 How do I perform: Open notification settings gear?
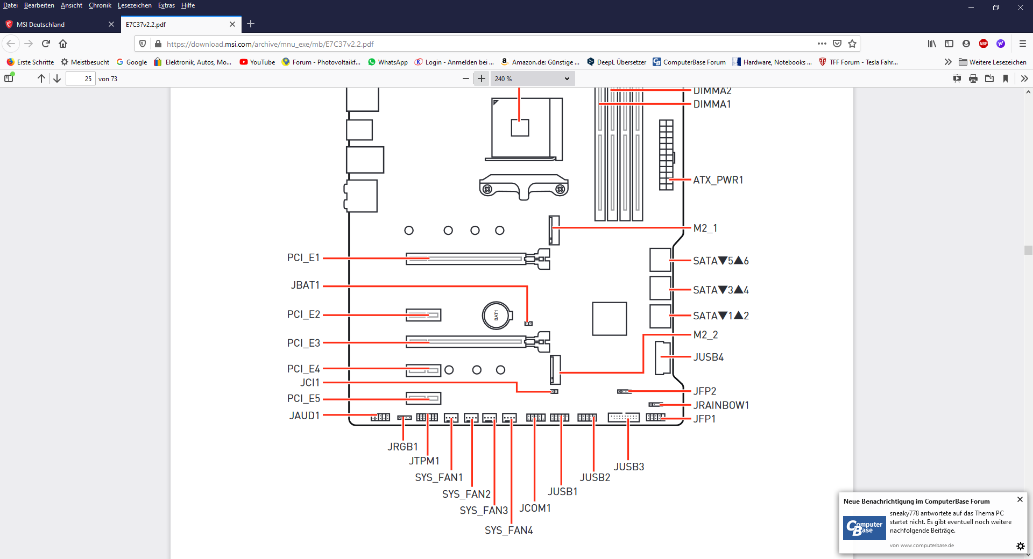pyautogui.click(x=1020, y=546)
